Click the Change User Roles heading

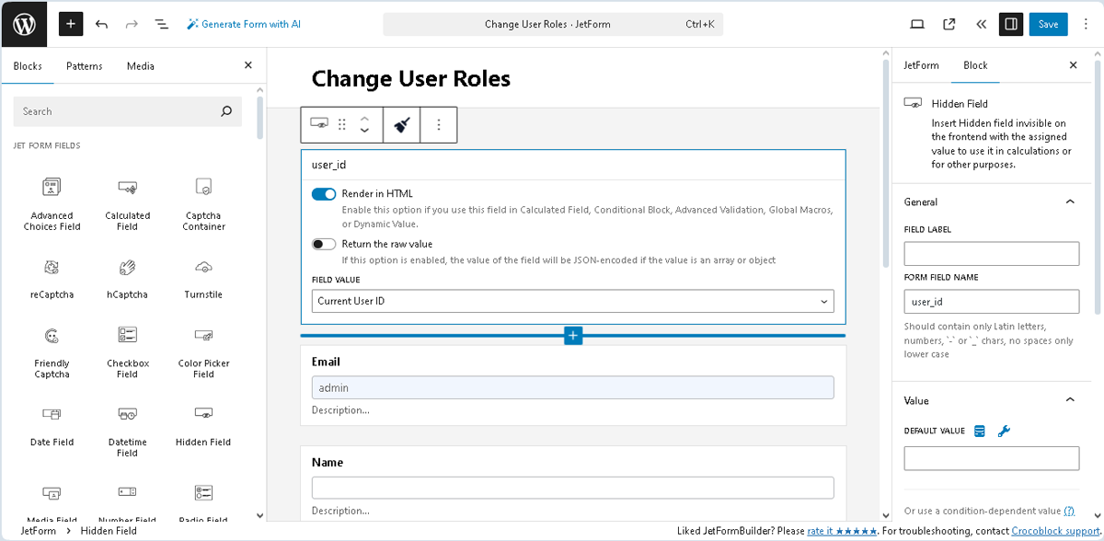411,78
